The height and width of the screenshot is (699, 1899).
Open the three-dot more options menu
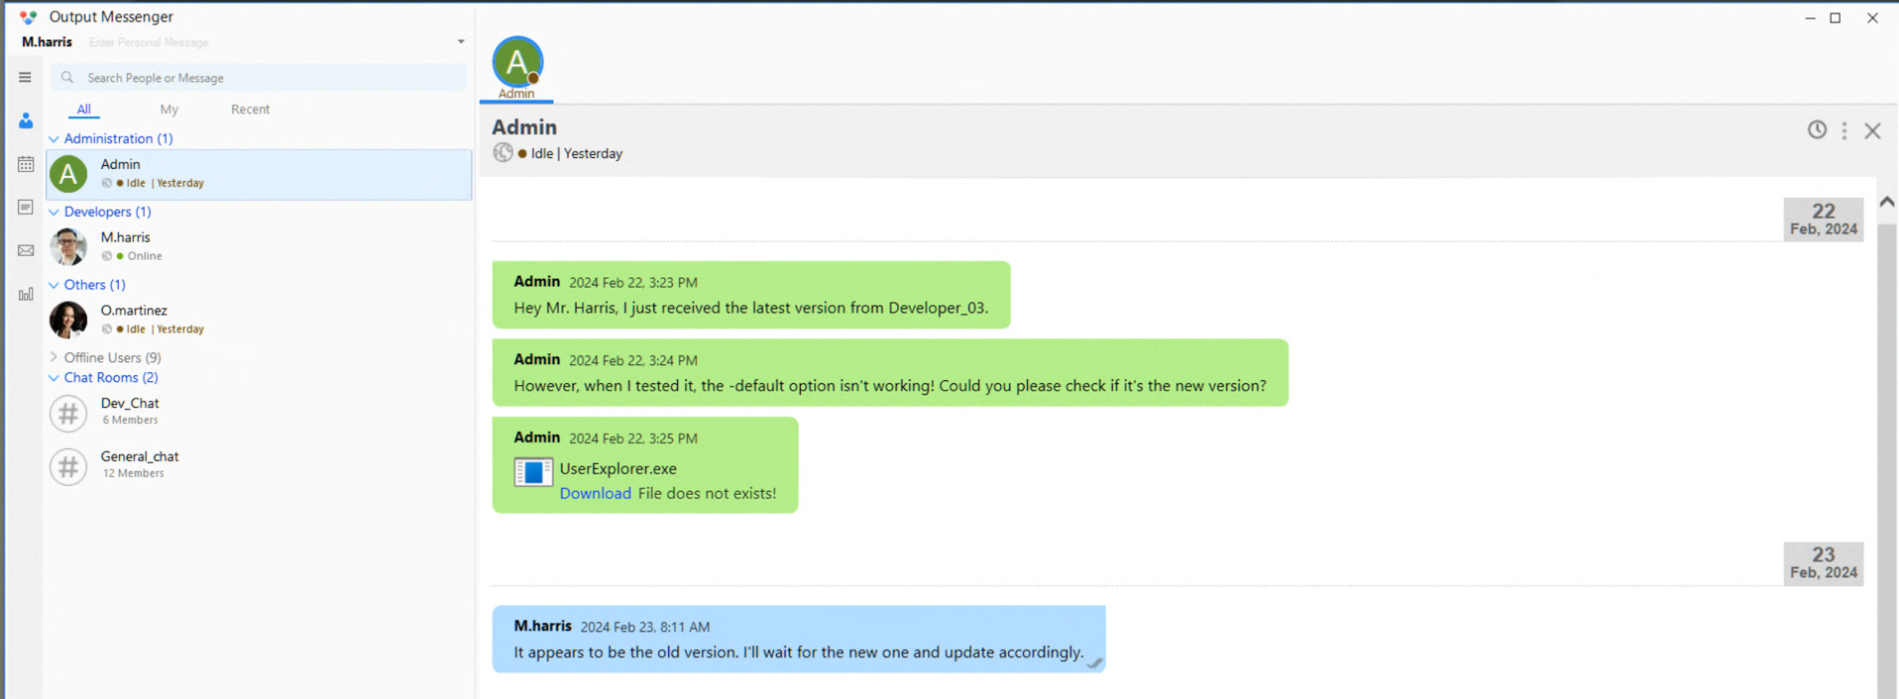(1844, 131)
